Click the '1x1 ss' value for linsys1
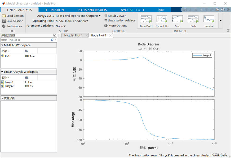The height and width of the screenshot is (158, 231). (29, 82)
